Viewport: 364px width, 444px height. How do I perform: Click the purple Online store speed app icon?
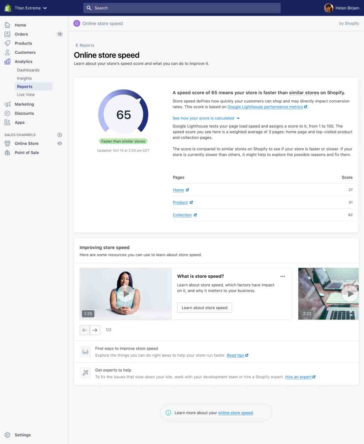[x=77, y=23]
